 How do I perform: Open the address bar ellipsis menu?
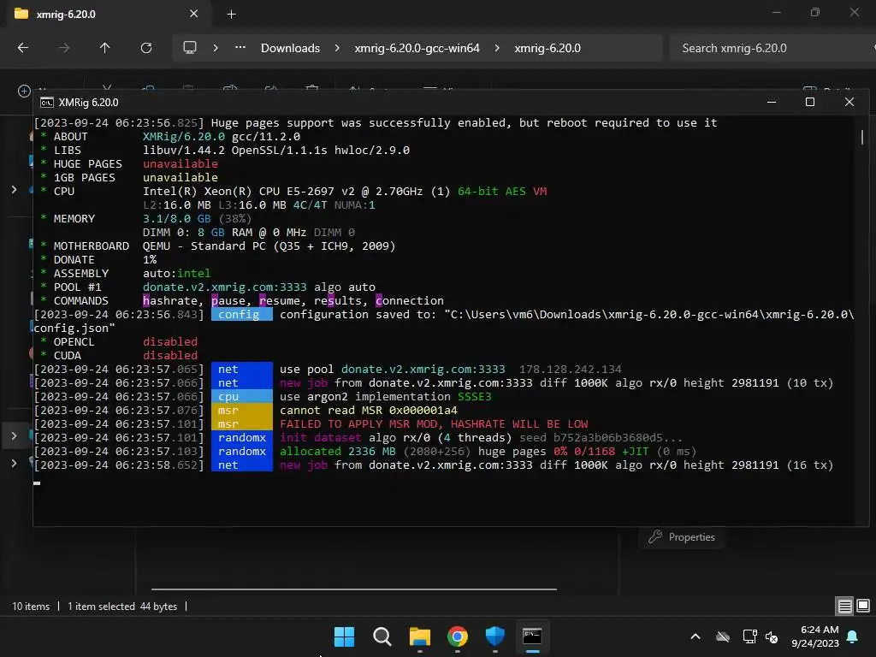(240, 48)
